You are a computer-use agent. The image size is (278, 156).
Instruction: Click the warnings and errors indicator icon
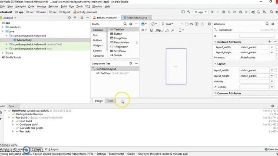click(x=209, y=24)
